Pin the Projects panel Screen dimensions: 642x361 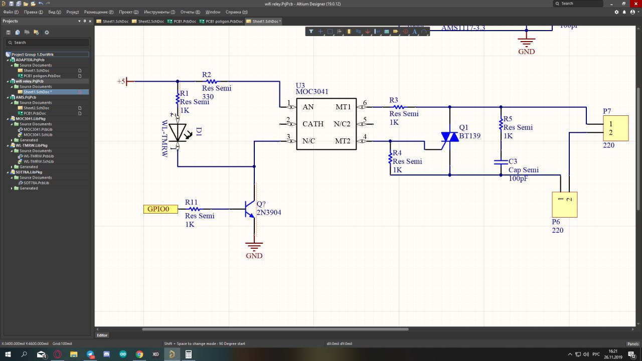(84, 21)
